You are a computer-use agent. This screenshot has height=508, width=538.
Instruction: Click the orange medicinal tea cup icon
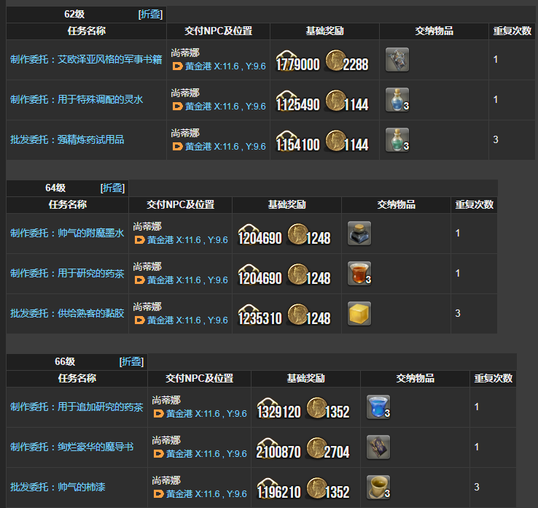pos(359,274)
